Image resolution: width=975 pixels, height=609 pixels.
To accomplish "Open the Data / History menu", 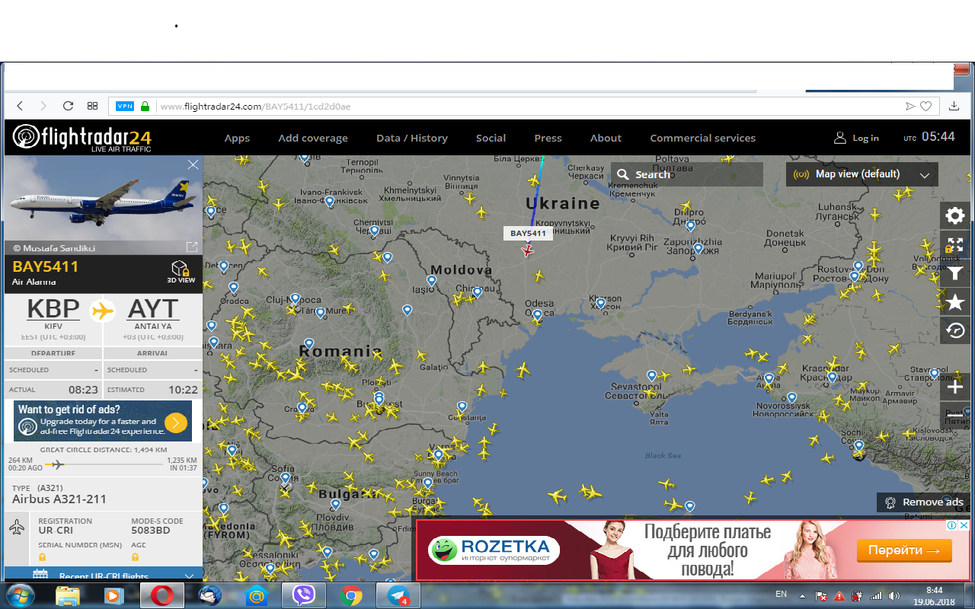I will click(x=411, y=138).
